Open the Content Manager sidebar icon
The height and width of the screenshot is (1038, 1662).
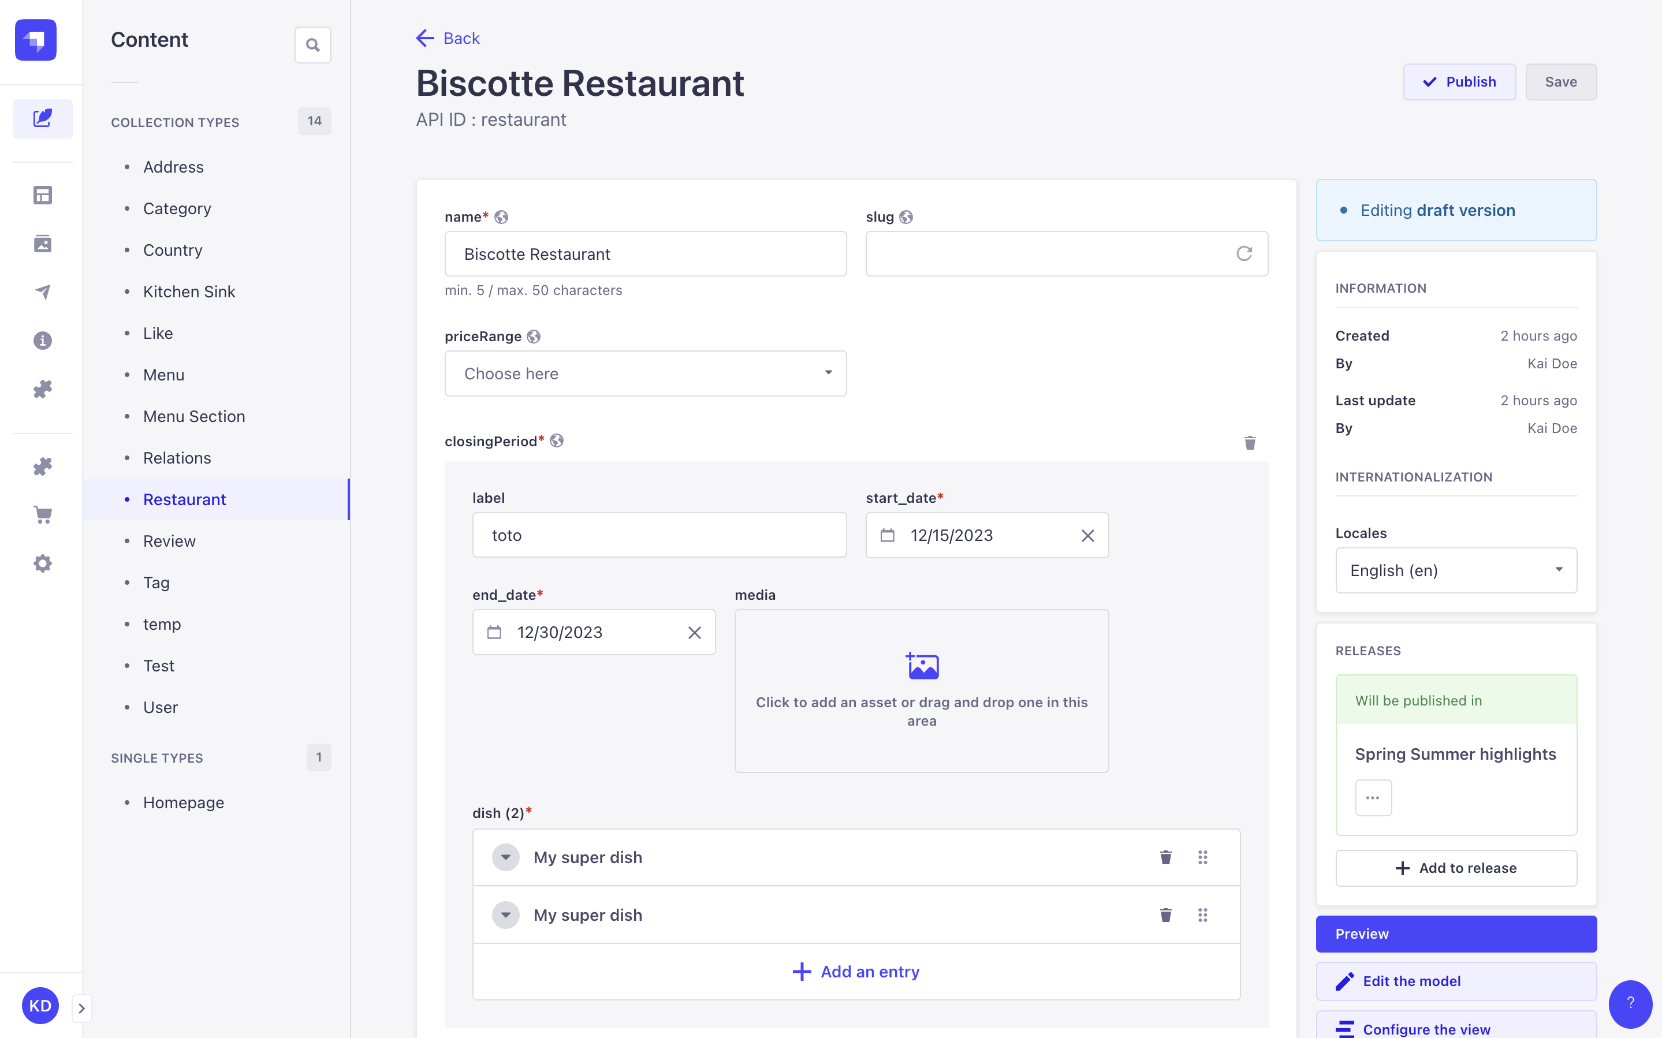click(43, 118)
